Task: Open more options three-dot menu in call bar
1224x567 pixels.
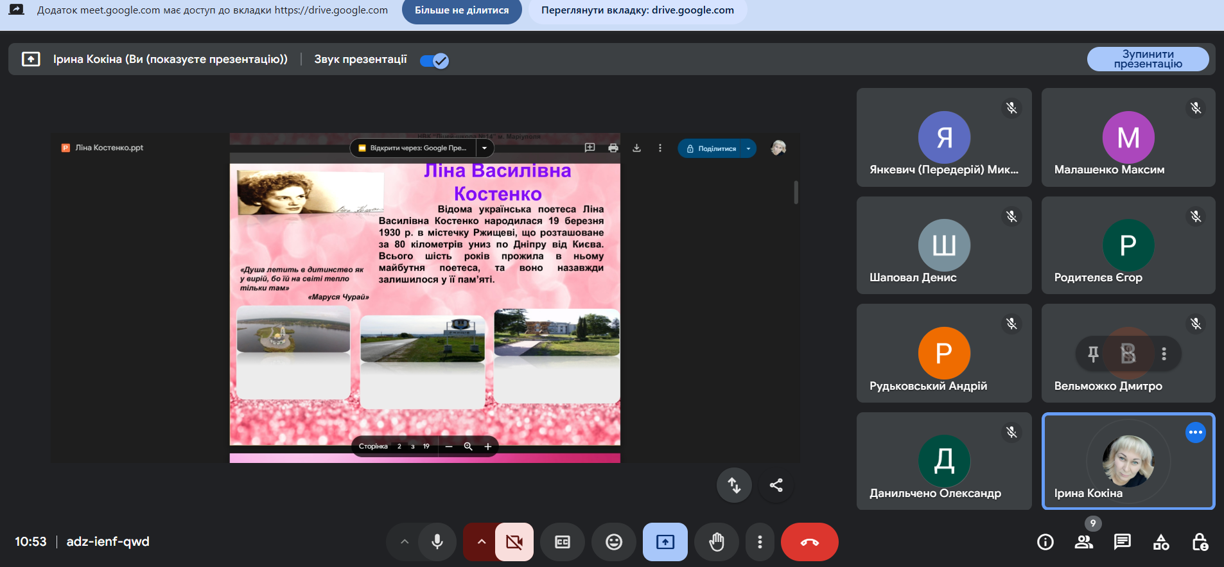Action: point(760,542)
